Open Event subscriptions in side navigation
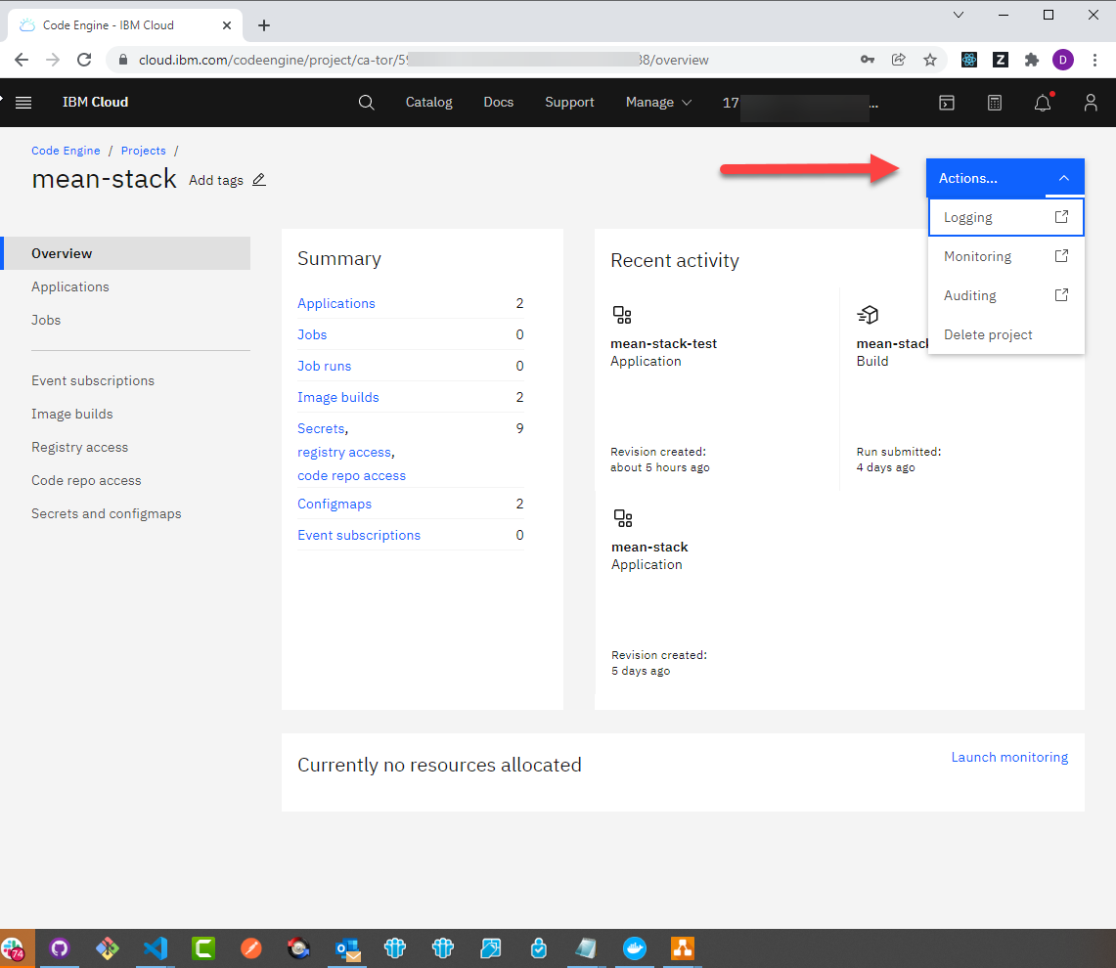The height and width of the screenshot is (968, 1116). pos(93,380)
